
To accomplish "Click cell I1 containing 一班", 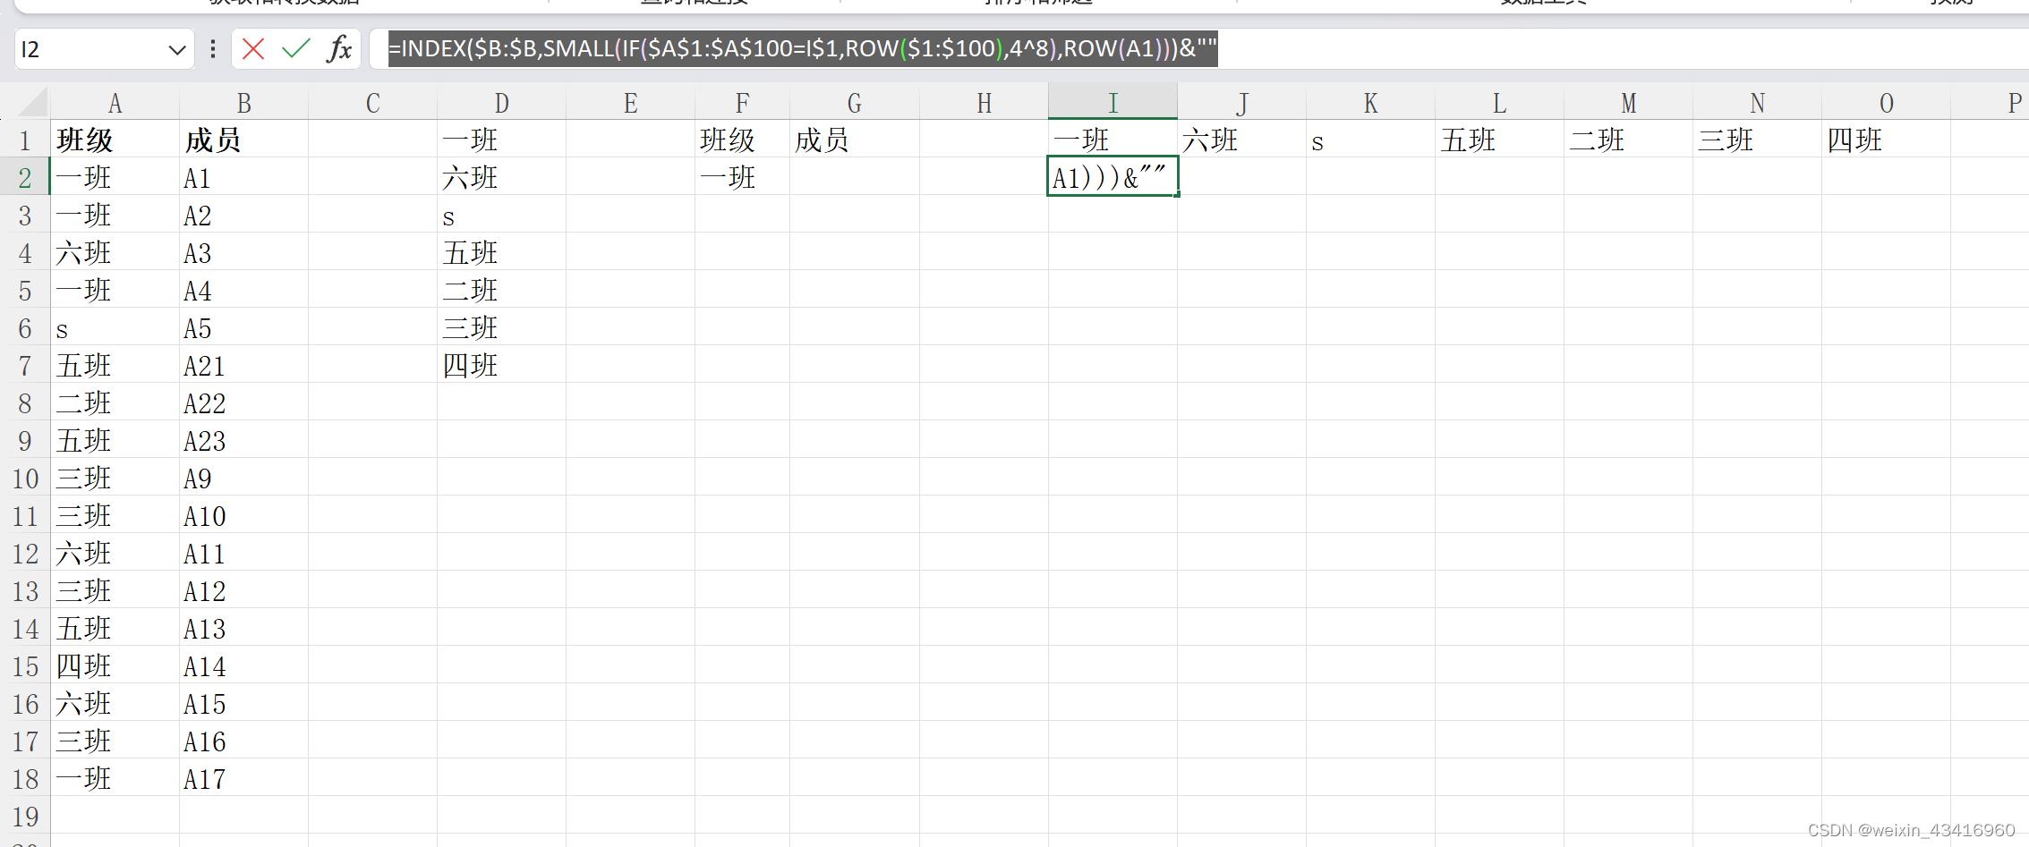I will [x=1113, y=140].
